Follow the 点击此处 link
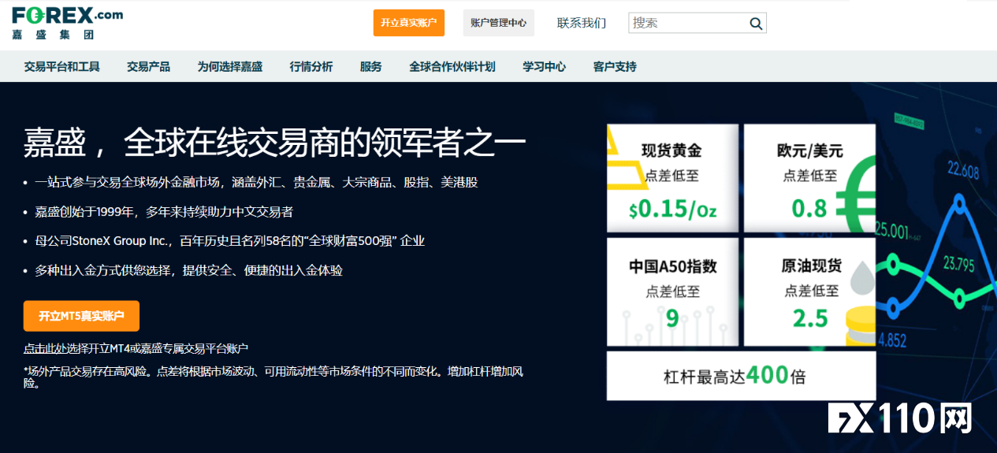997x453 pixels. tap(45, 348)
